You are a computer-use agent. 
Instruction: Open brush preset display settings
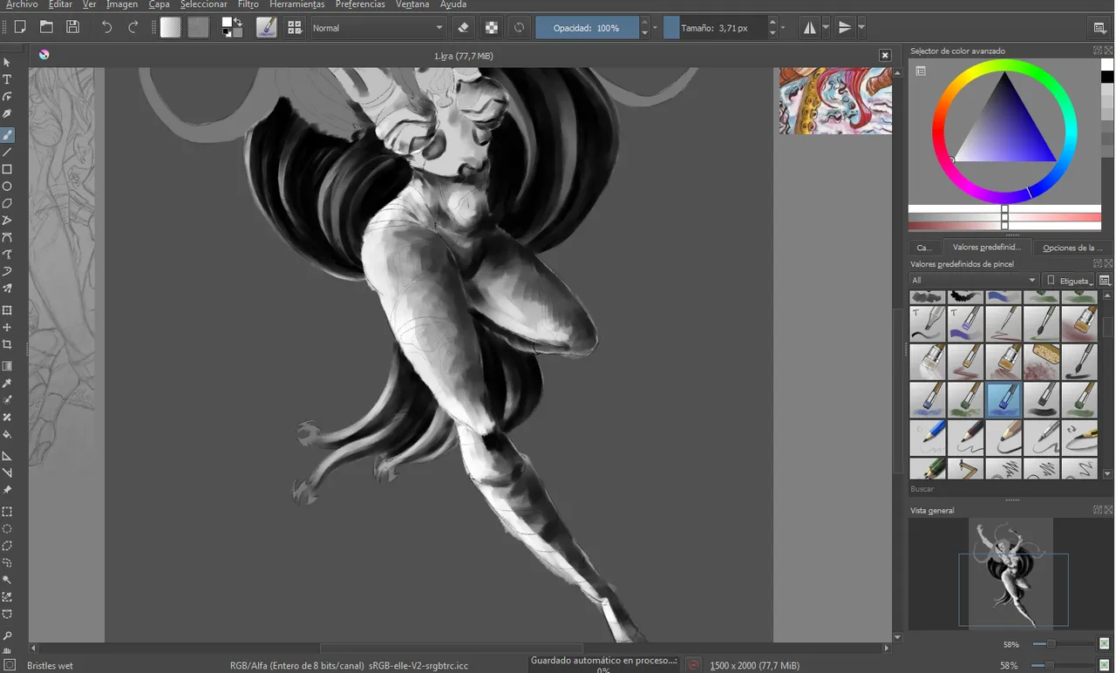click(x=1105, y=280)
